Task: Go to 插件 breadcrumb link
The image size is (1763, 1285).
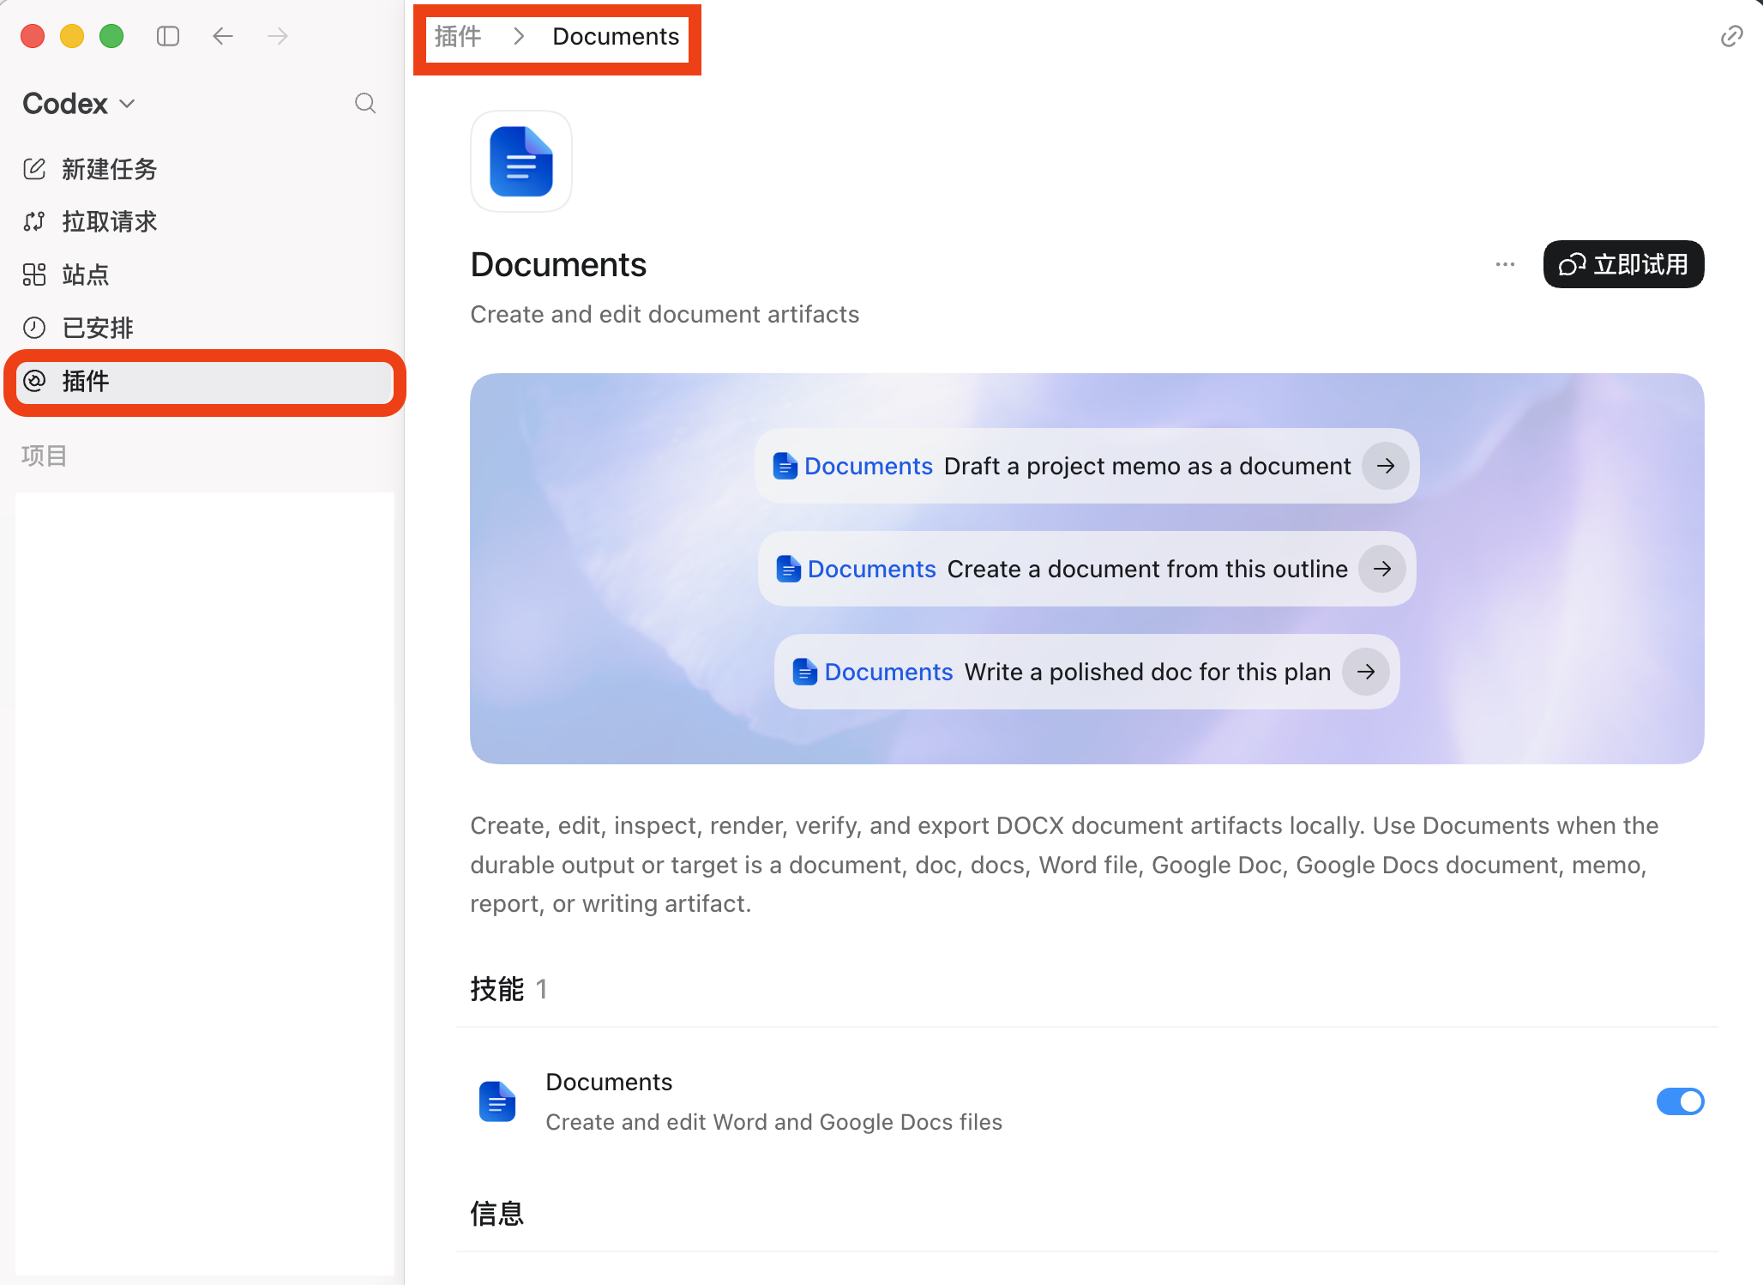Action: pos(458,36)
